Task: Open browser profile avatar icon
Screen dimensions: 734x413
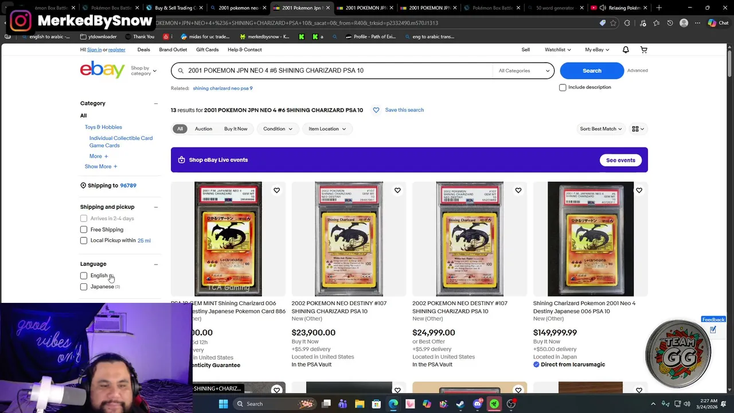Action: [x=684, y=23]
